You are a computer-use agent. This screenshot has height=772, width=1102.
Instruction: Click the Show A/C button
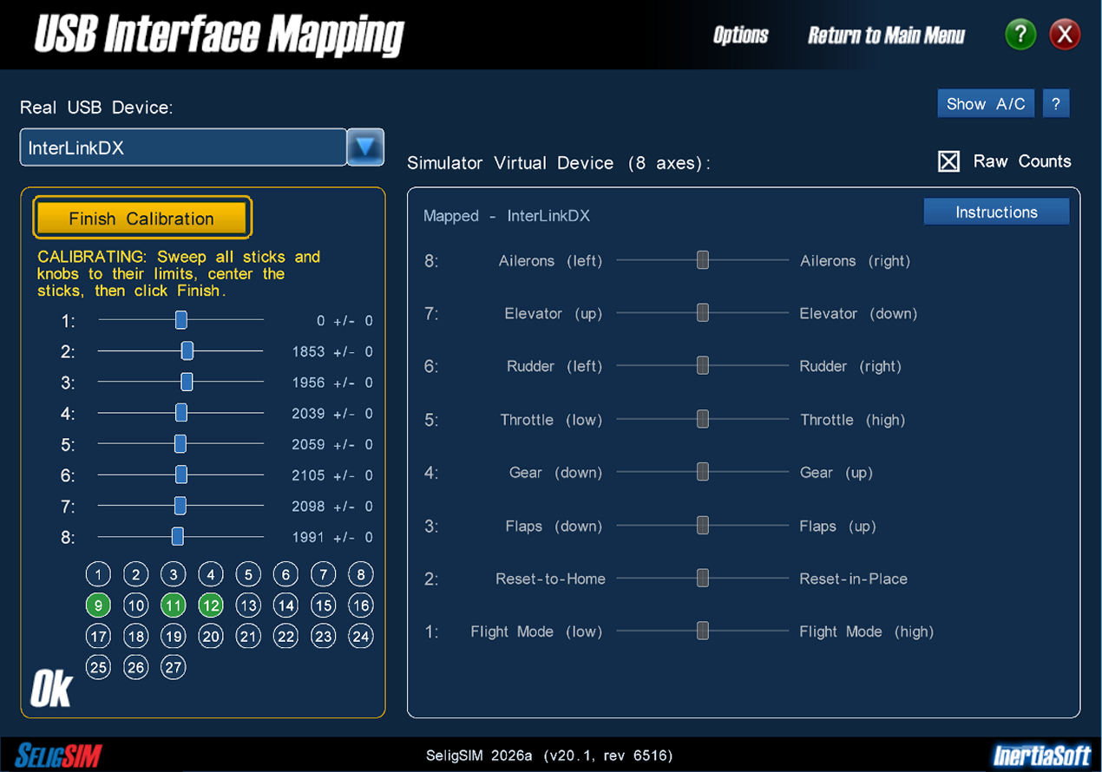[986, 104]
